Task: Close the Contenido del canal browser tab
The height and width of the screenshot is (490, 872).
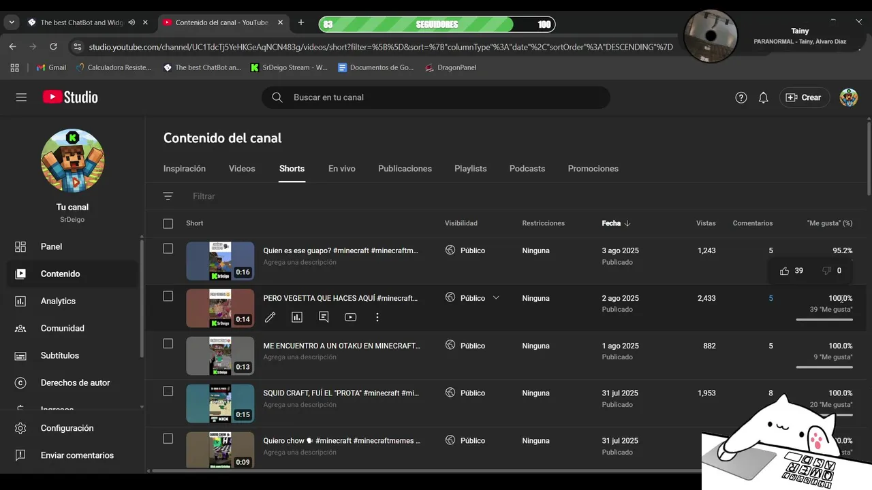Action: (x=280, y=22)
